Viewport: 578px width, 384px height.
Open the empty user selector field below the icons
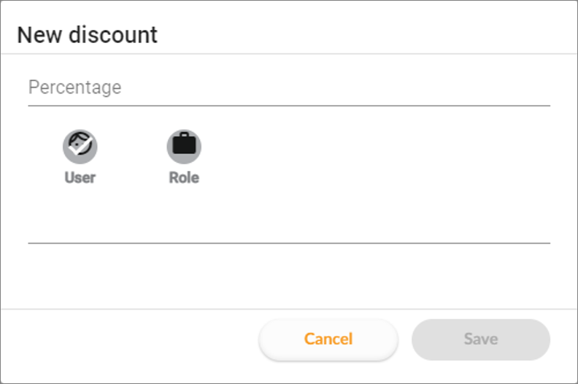(289, 226)
